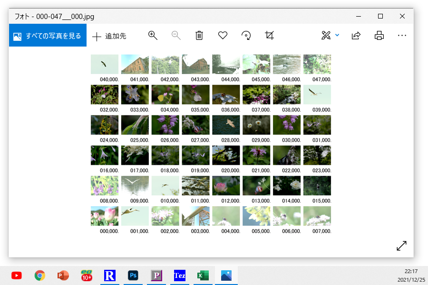Open the crop tool
The width and height of the screenshot is (428, 285).
click(x=270, y=36)
